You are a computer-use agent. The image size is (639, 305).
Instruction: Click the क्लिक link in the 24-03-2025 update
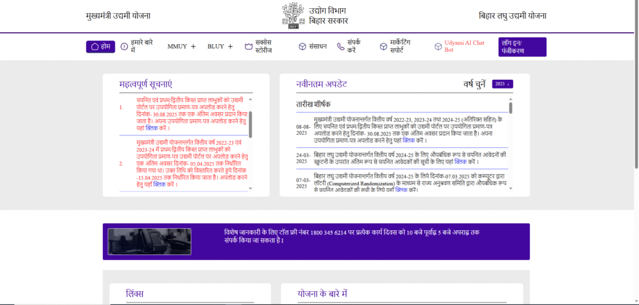460,162
